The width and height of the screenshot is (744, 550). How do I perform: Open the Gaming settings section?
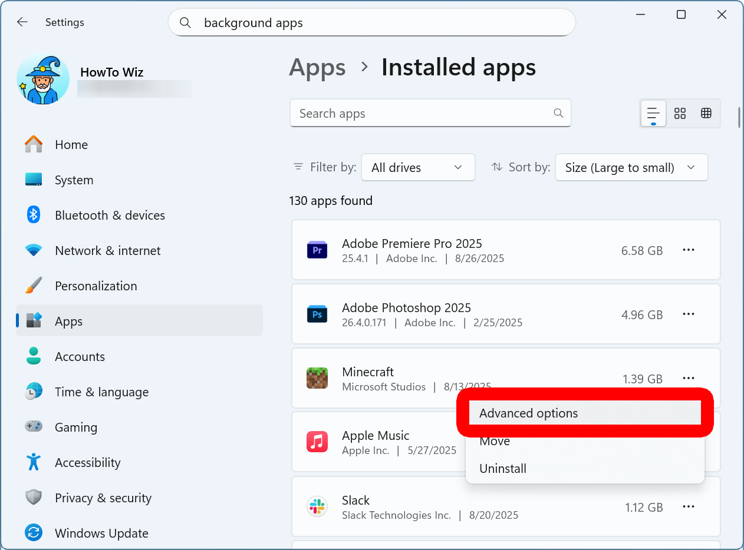34,427
